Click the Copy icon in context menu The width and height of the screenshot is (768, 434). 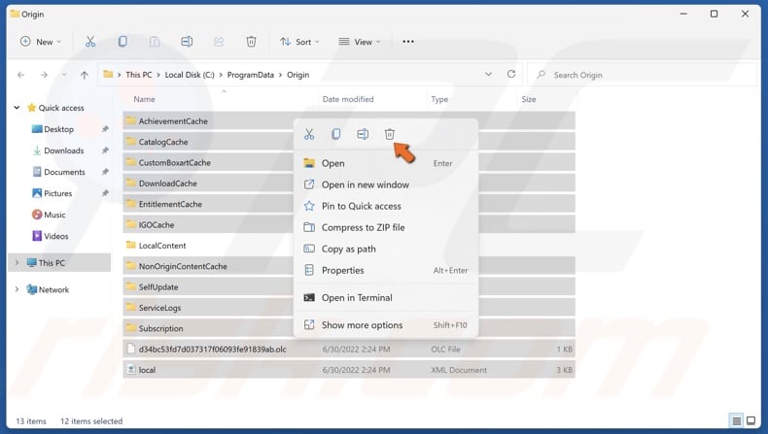click(x=336, y=134)
